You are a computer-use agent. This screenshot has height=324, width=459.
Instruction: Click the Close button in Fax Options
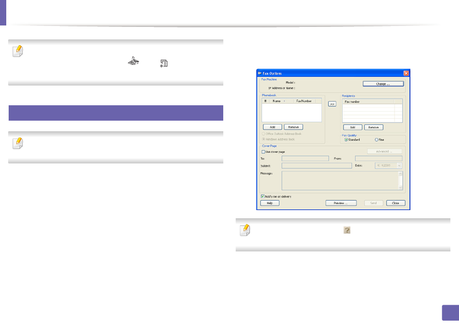pos(395,203)
